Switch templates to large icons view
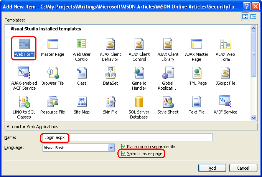This screenshot has height=177, width=262. click(x=245, y=17)
